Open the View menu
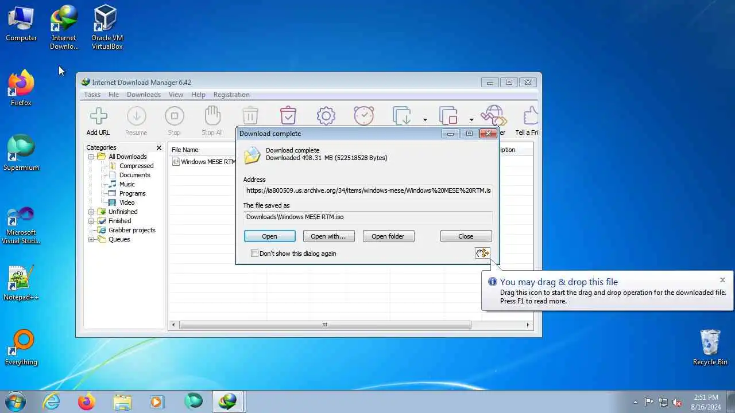Image resolution: width=735 pixels, height=413 pixels. click(x=176, y=95)
